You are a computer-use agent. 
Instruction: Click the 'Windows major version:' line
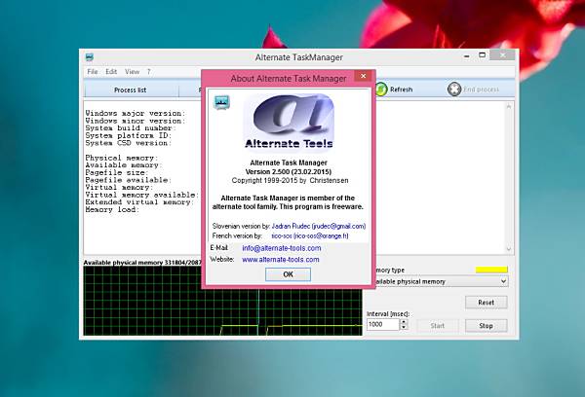click(x=136, y=113)
